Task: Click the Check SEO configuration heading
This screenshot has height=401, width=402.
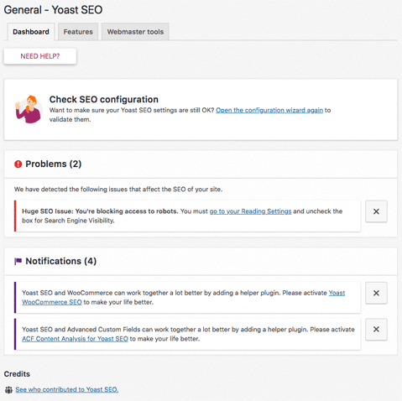Action: point(104,99)
